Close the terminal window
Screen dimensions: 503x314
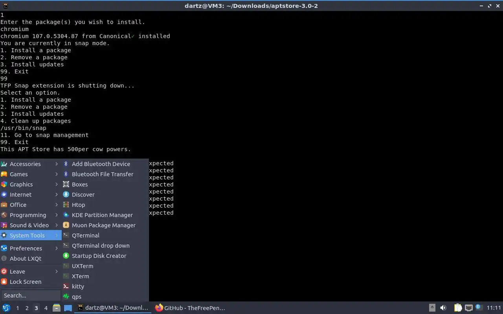coord(497,5)
